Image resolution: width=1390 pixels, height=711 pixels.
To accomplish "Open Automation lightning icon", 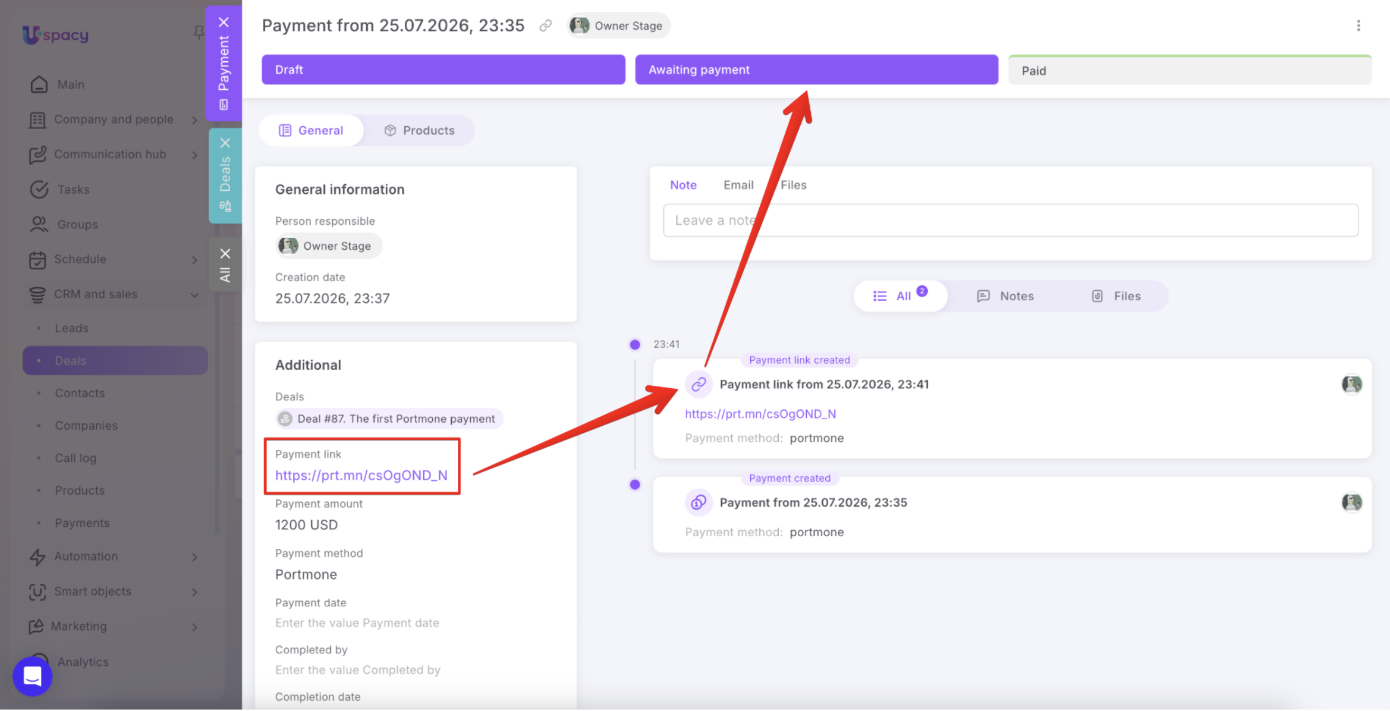I will pos(37,557).
